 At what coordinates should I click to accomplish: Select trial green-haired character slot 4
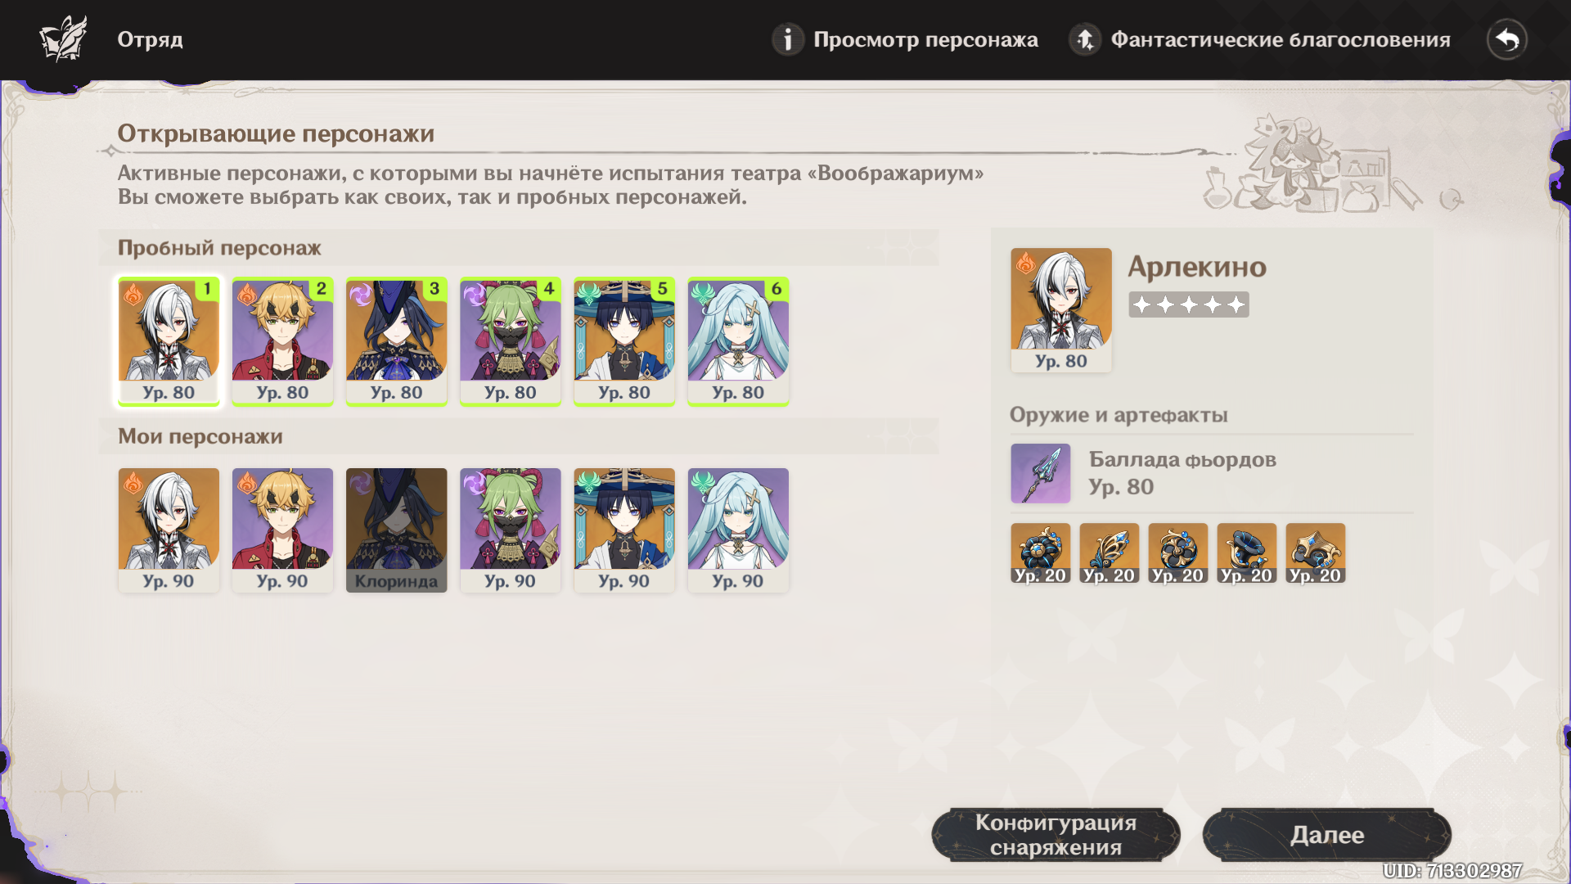tap(510, 341)
